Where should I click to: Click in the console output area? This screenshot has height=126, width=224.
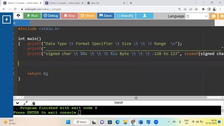coord(117,110)
